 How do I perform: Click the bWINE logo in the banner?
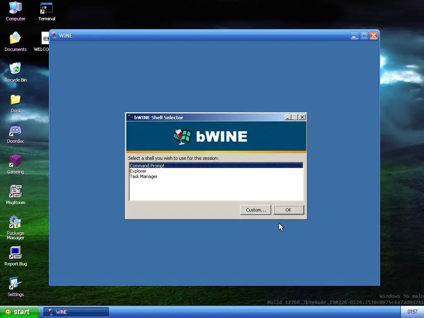point(210,136)
